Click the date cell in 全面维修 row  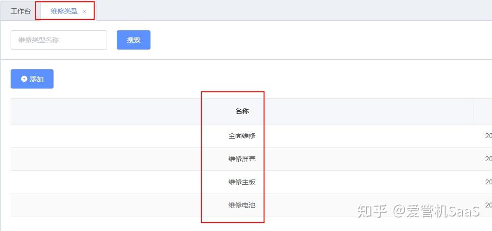pyautogui.click(x=488, y=136)
